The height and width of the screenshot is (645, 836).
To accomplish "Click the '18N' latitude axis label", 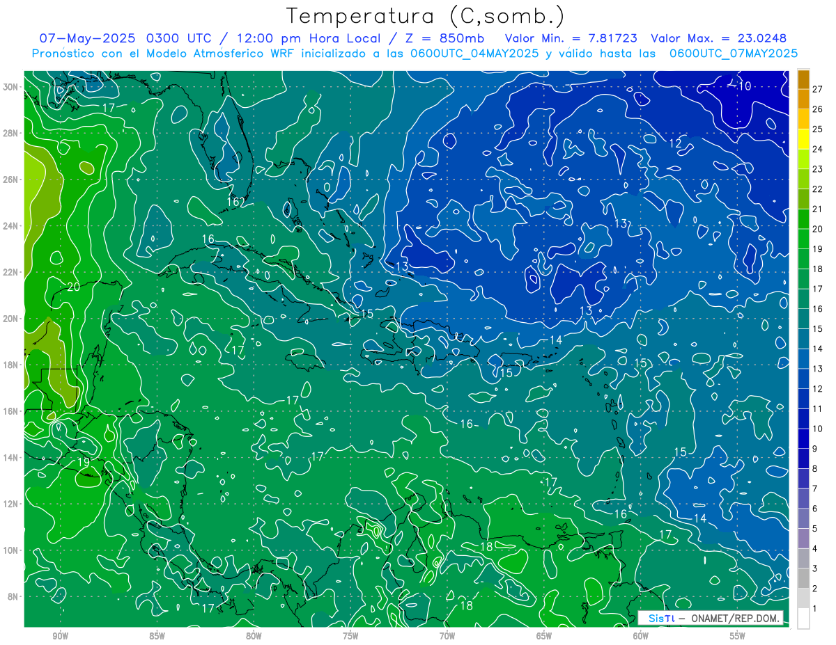I will coord(10,365).
